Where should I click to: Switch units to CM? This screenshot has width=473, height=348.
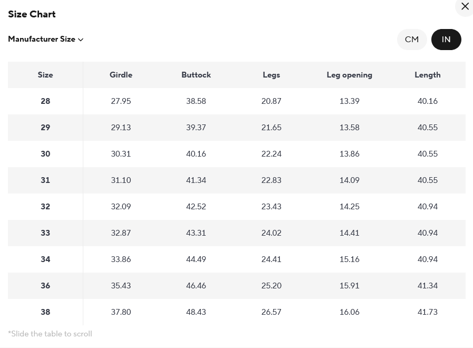(x=412, y=40)
